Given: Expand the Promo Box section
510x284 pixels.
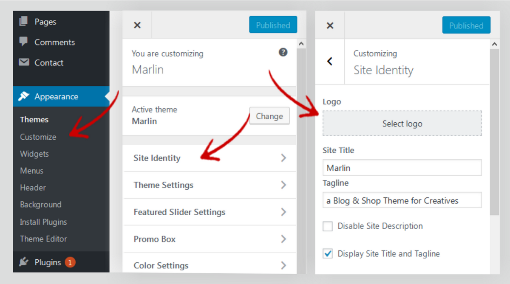Looking at the screenshot, I should pos(210,239).
